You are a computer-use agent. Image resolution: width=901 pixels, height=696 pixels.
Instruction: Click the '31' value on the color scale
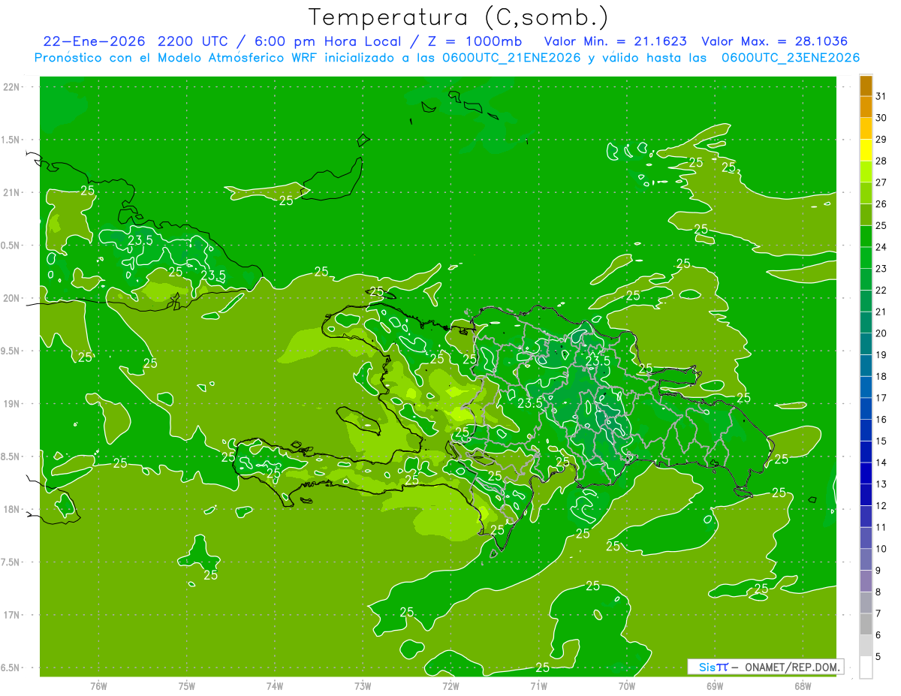[x=881, y=96]
